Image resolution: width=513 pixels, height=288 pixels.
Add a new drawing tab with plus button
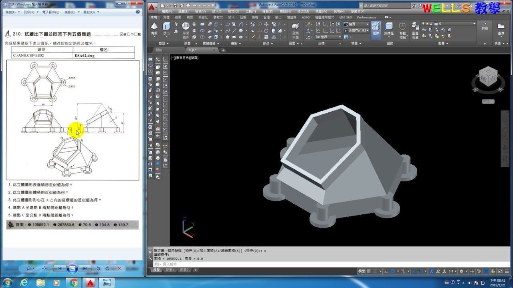click(x=223, y=50)
